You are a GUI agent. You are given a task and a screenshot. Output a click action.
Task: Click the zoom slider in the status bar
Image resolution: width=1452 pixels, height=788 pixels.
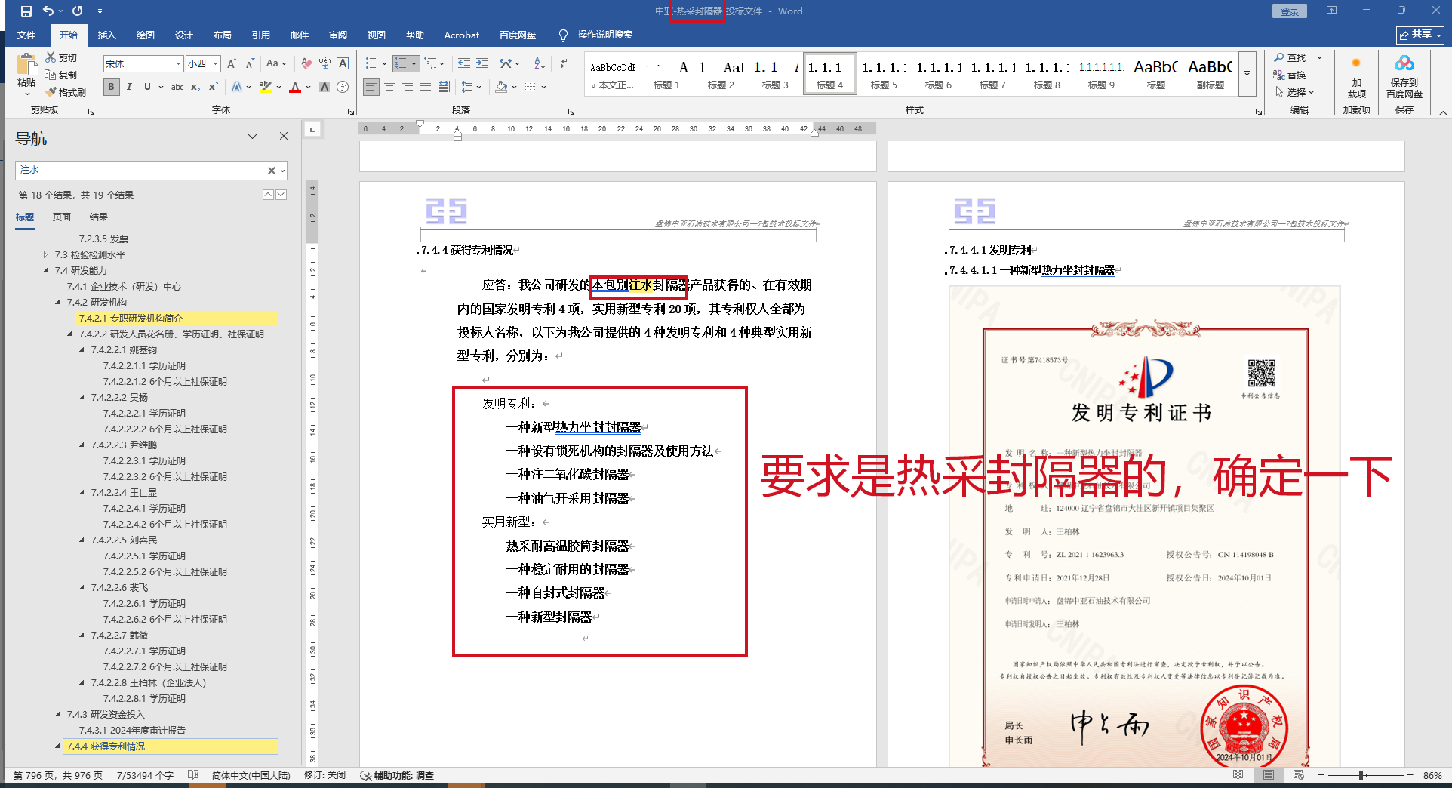point(1361,775)
